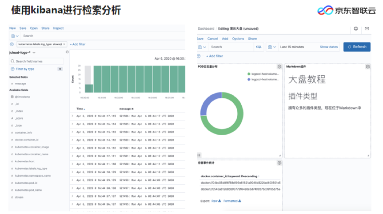
Task: Remove the kubernetes.labels.log_type slowsql filter
Action: click(x=64, y=44)
